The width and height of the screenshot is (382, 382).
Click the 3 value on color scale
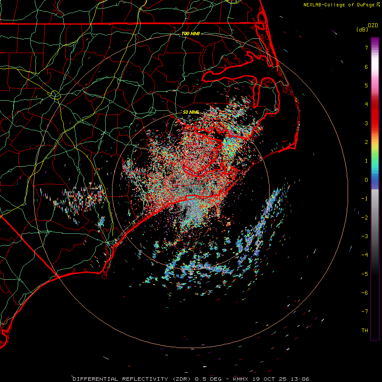tap(366, 123)
